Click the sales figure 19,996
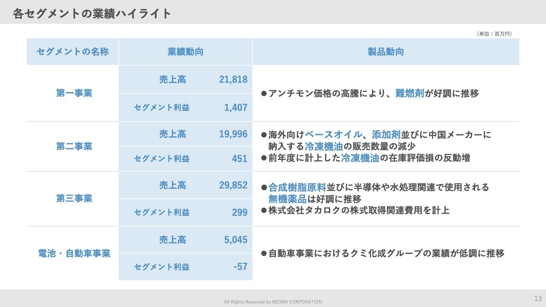Screen dimensions: 546x307 pyautogui.click(x=233, y=134)
